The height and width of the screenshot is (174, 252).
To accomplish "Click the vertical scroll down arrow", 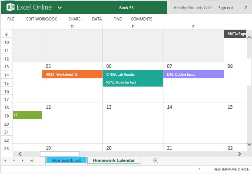I will pos(249,144).
